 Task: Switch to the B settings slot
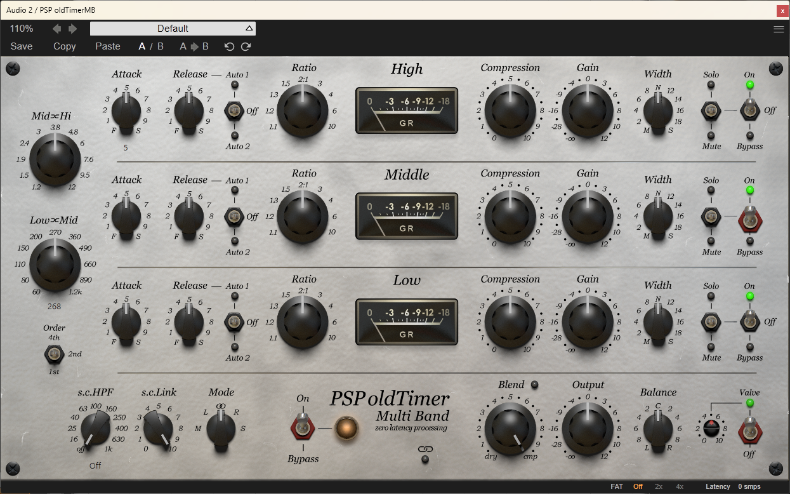tap(161, 46)
